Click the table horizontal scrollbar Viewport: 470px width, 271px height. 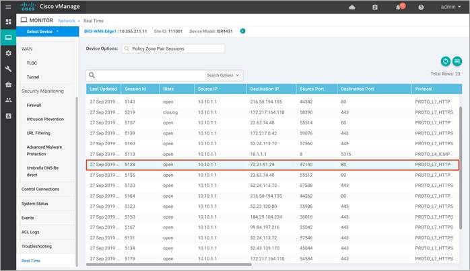[x=169, y=264]
